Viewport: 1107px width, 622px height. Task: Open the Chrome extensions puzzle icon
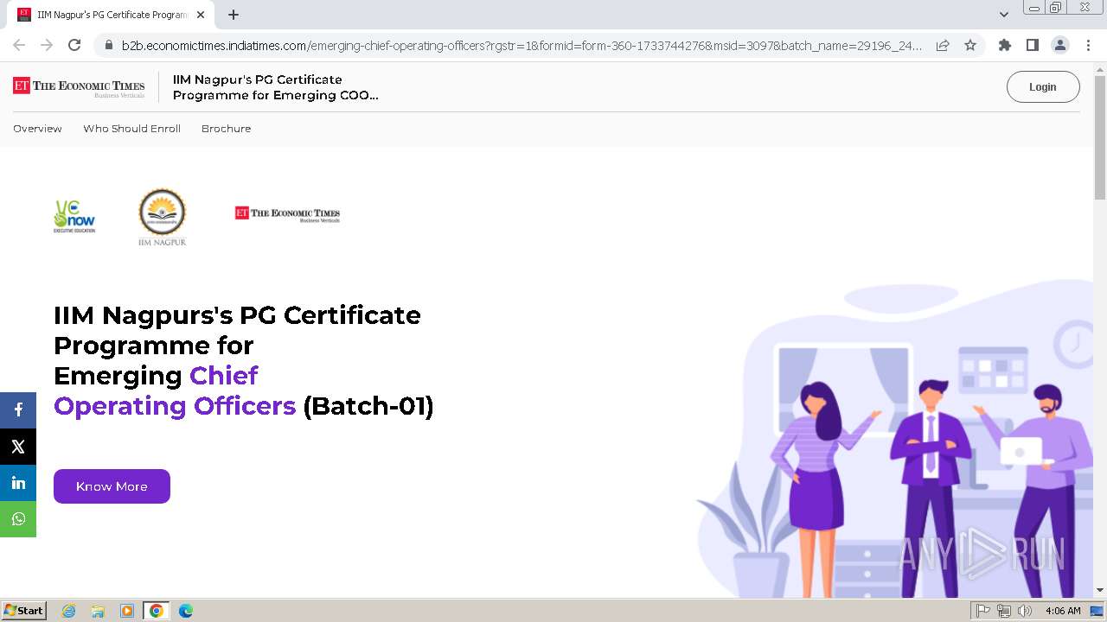(x=1004, y=45)
